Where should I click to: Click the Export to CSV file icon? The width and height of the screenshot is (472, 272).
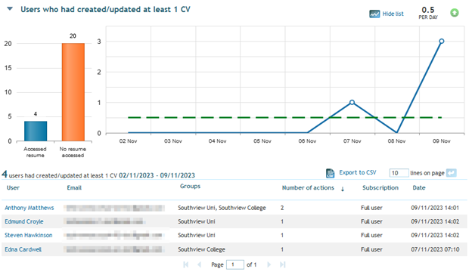coord(331,173)
